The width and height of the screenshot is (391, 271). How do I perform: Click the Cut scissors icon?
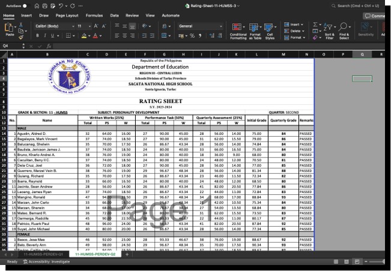coord(20,25)
